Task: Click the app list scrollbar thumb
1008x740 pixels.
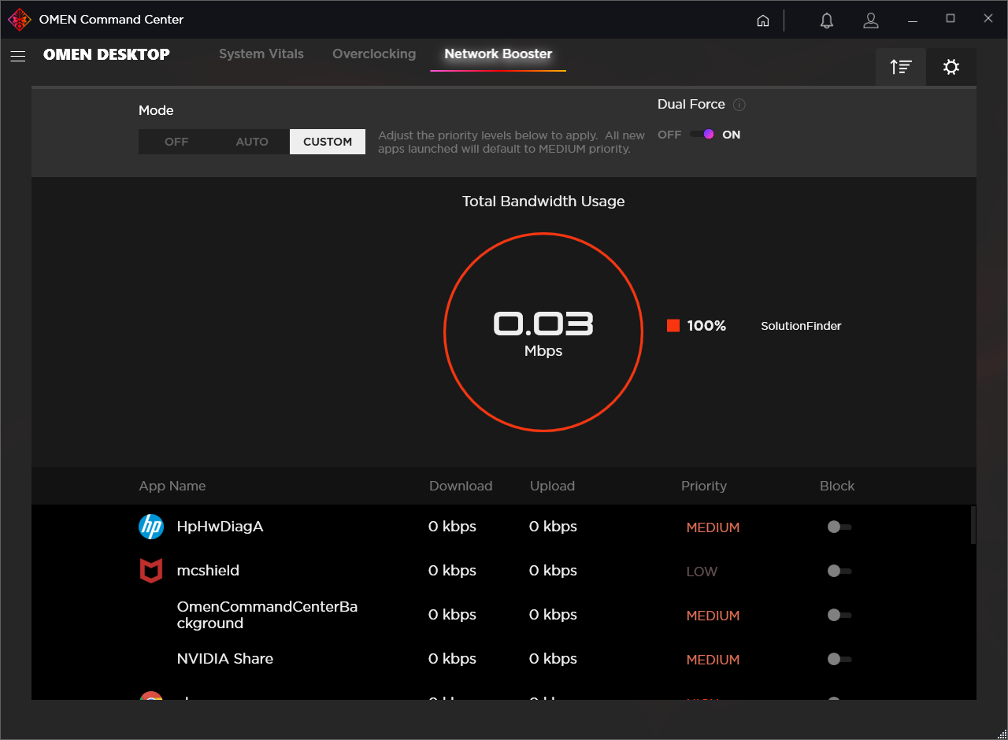Action: [973, 525]
